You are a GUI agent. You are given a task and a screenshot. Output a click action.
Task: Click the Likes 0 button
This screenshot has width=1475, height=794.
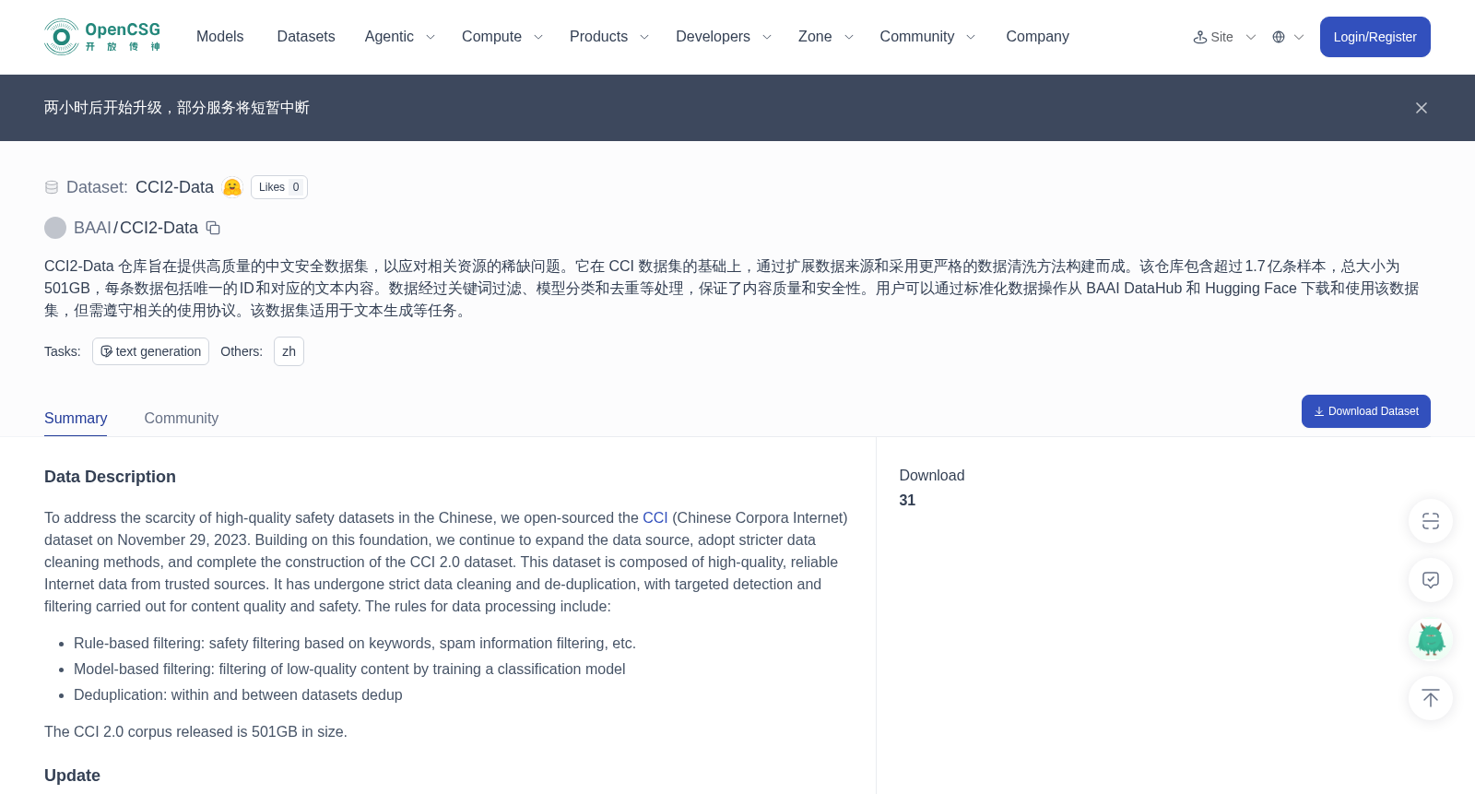pyautogui.click(x=279, y=187)
